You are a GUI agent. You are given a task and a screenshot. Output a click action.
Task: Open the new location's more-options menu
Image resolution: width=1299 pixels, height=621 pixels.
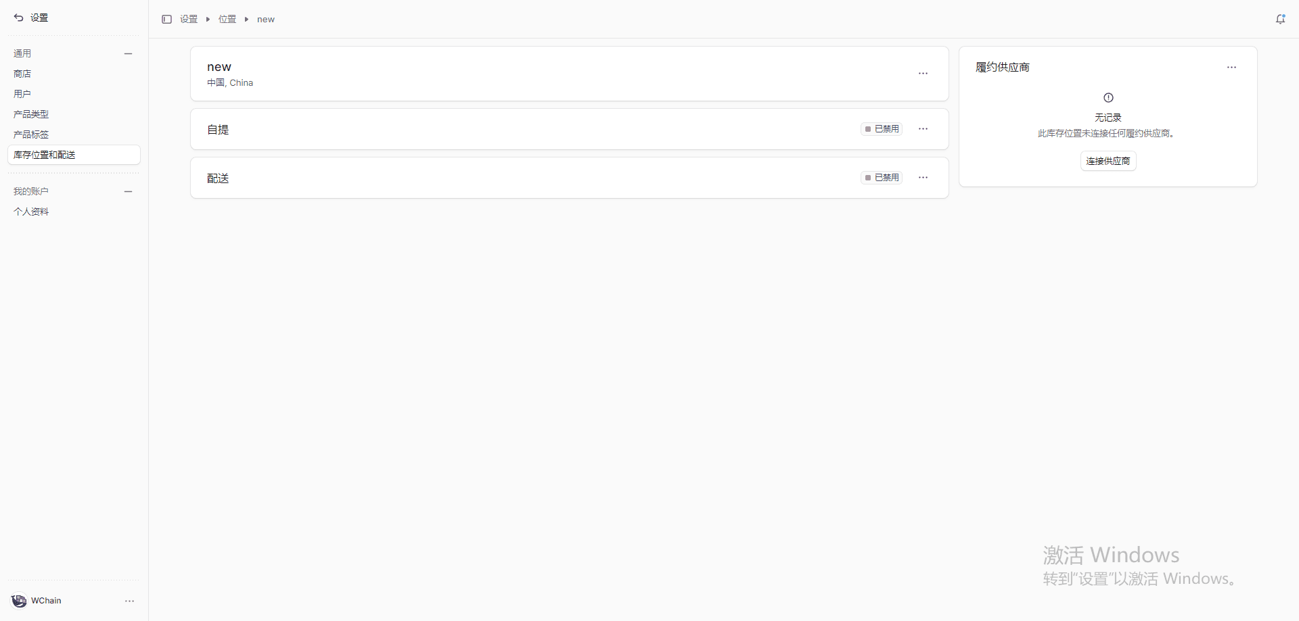(x=923, y=74)
